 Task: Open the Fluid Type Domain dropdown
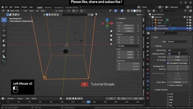(178, 42)
